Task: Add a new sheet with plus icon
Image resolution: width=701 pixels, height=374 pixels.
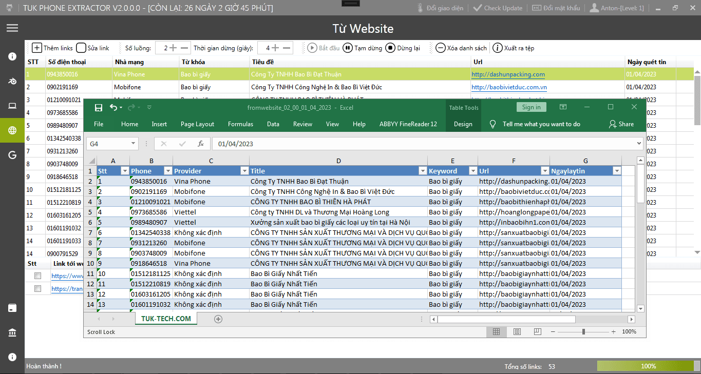Action: 218,319
